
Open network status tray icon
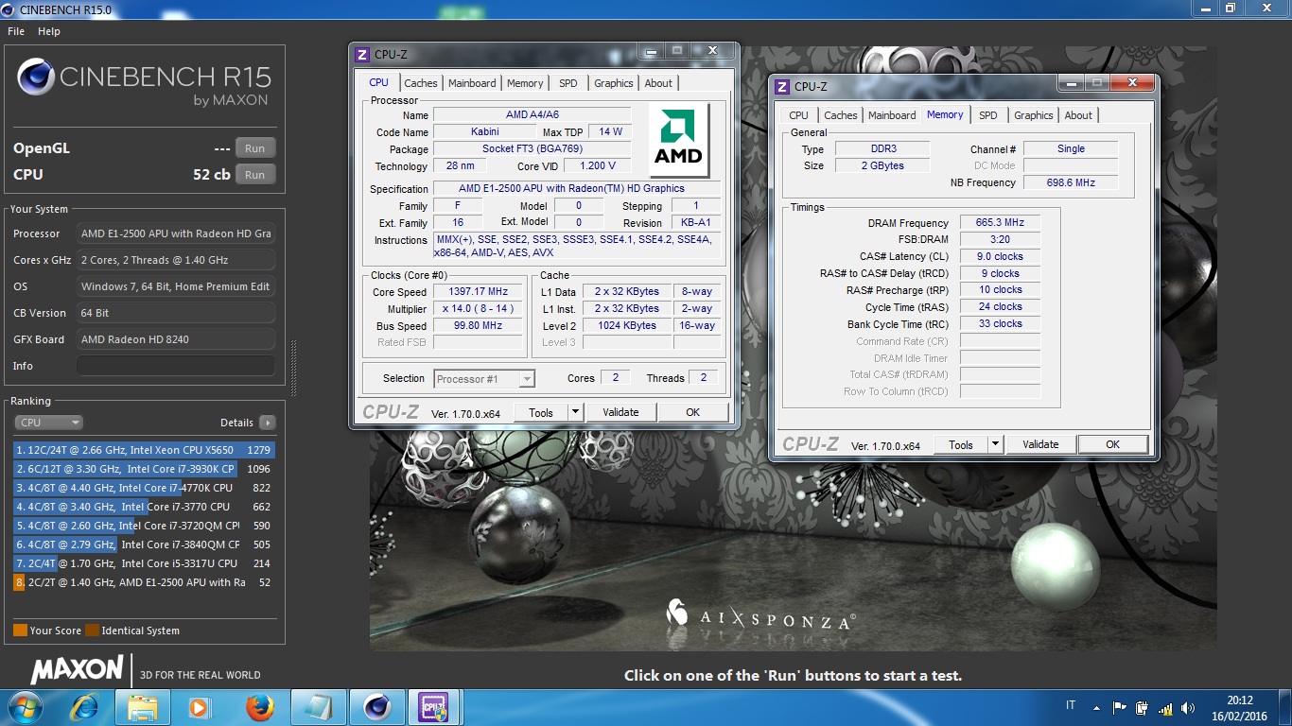point(1165,707)
